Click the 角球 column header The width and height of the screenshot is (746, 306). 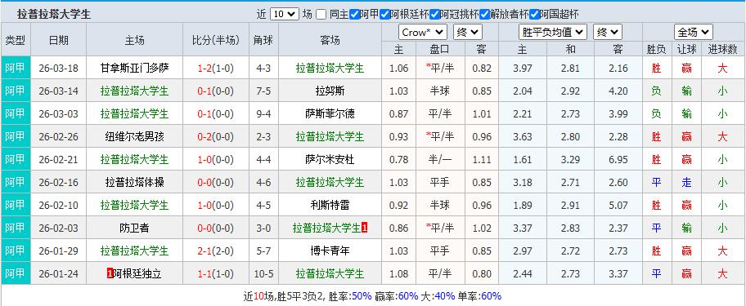coord(263,40)
